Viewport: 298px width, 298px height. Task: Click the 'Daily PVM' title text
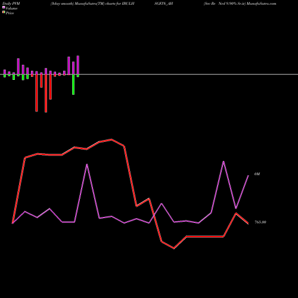(x=11, y=4)
